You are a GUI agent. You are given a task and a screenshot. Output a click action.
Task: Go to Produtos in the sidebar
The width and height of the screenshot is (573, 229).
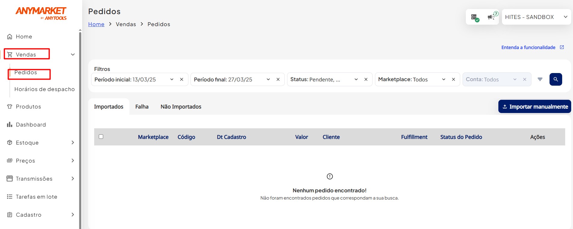coord(28,107)
